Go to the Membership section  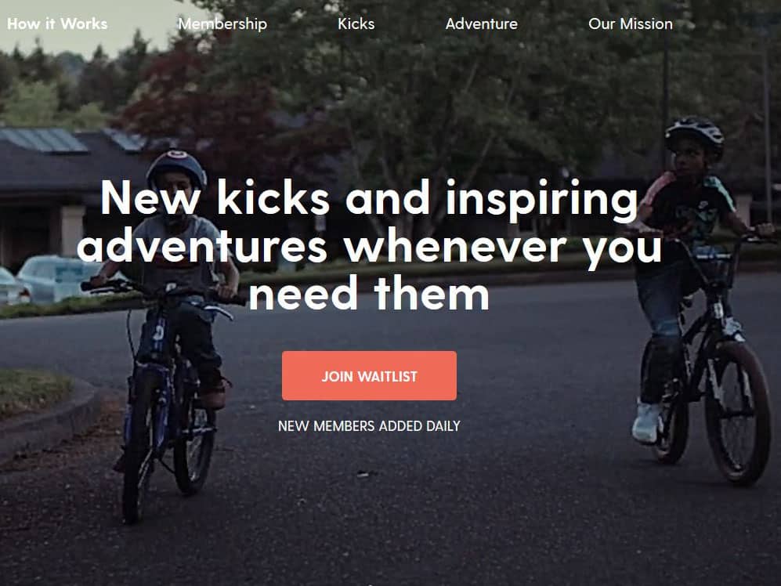pyautogui.click(x=222, y=24)
